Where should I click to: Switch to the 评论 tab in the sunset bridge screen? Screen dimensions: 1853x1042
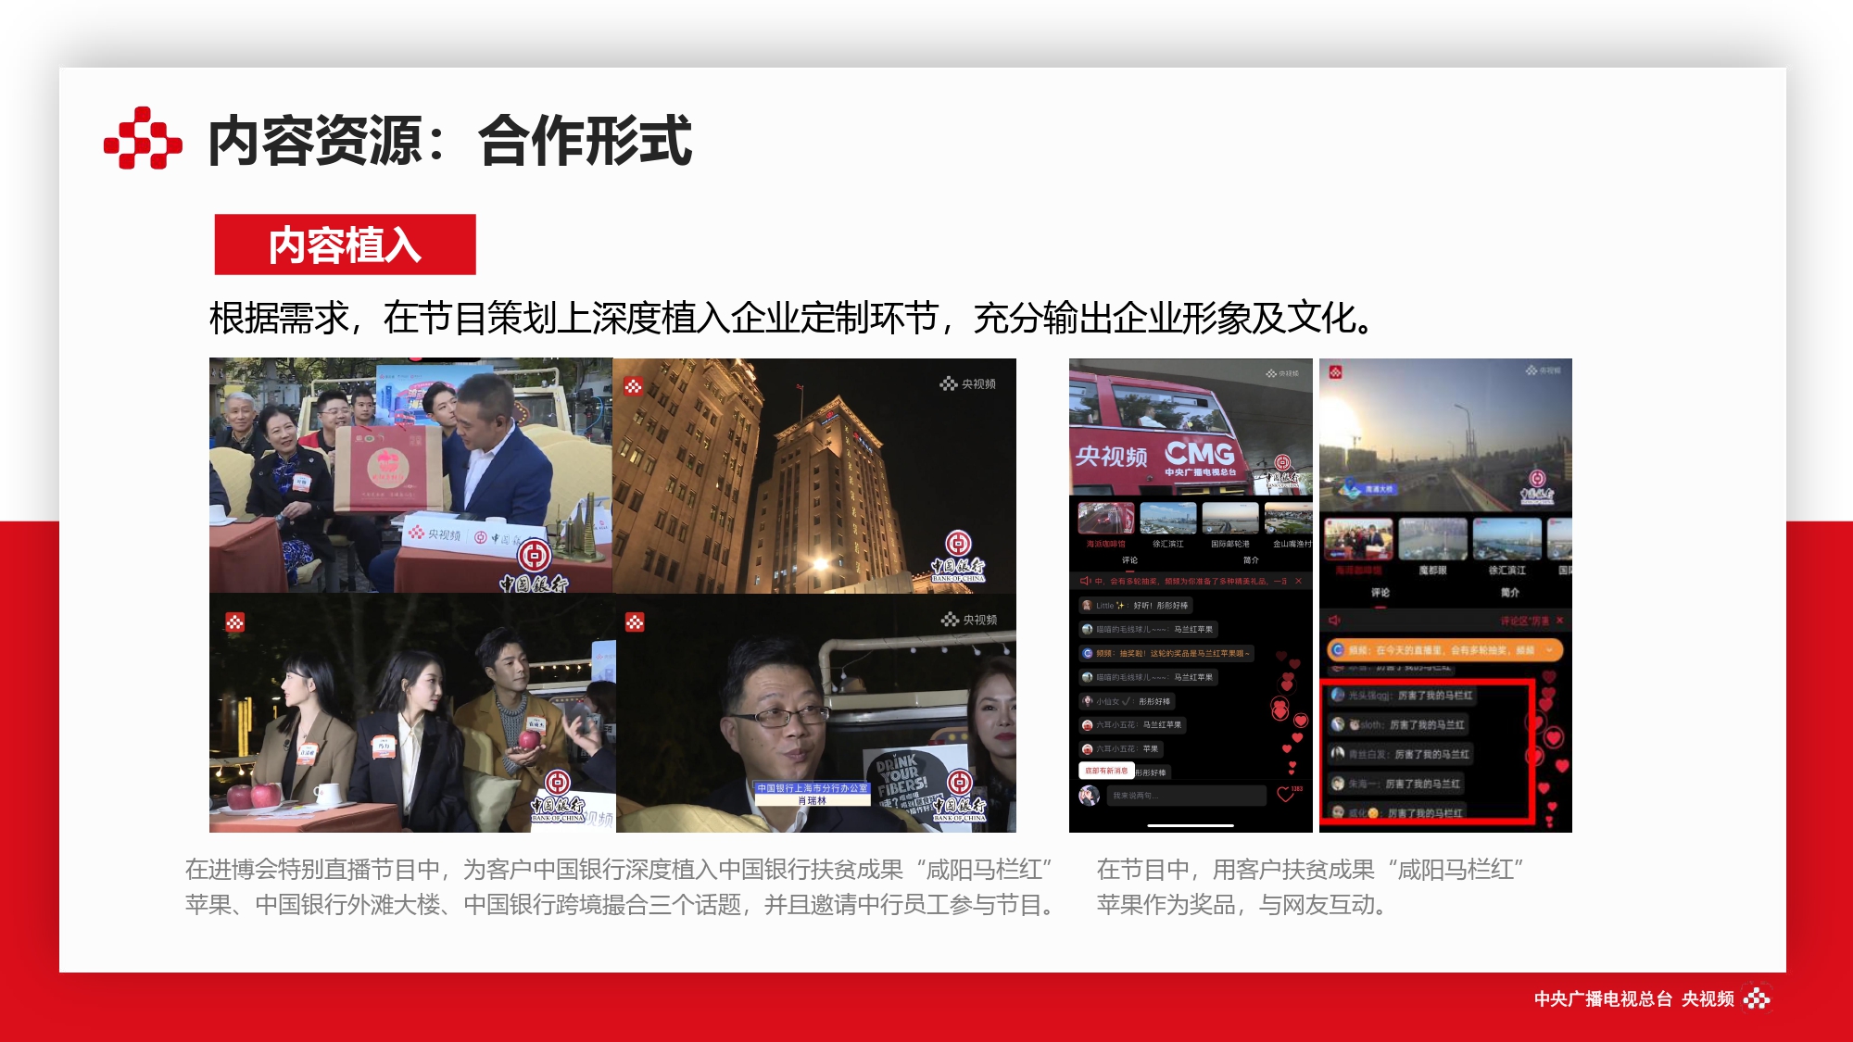[1380, 593]
